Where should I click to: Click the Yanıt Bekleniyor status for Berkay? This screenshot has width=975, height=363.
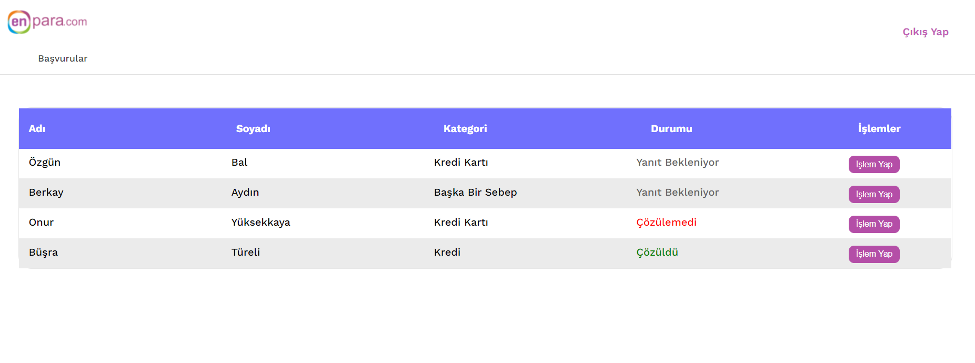point(678,193)
